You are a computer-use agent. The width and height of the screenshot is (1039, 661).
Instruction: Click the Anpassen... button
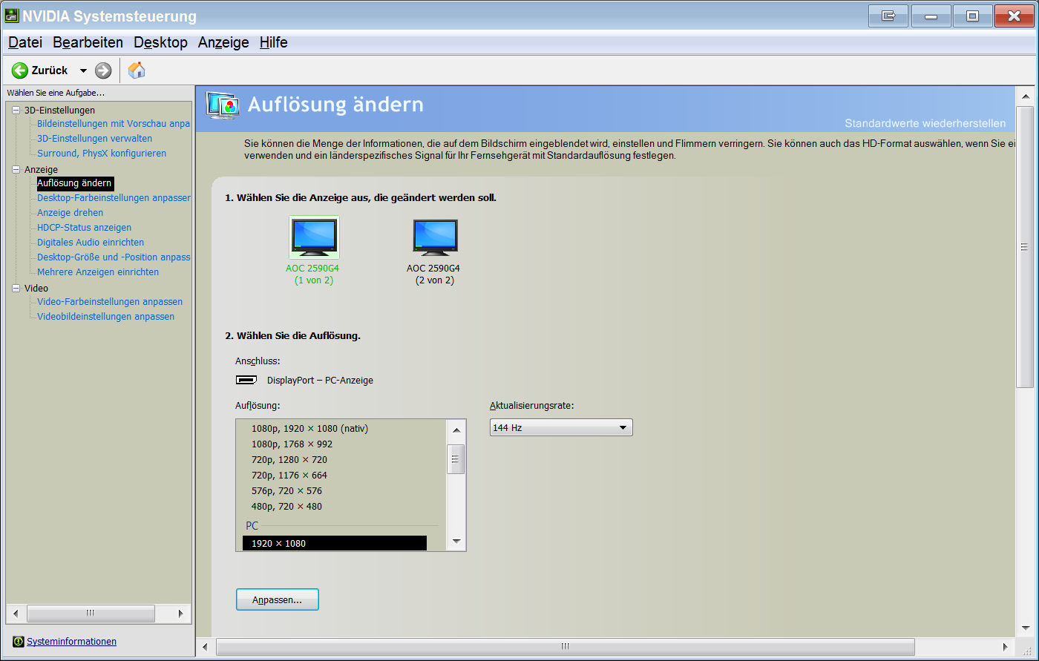tap(278, 599)
